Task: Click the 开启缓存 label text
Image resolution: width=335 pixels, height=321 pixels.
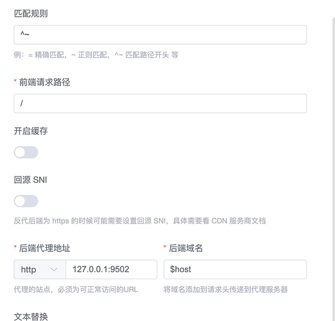Action: [31, 131]
